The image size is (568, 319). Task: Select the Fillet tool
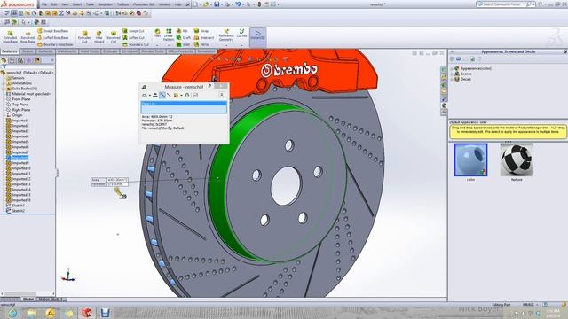pyautogui.click(x=157, y=34)
